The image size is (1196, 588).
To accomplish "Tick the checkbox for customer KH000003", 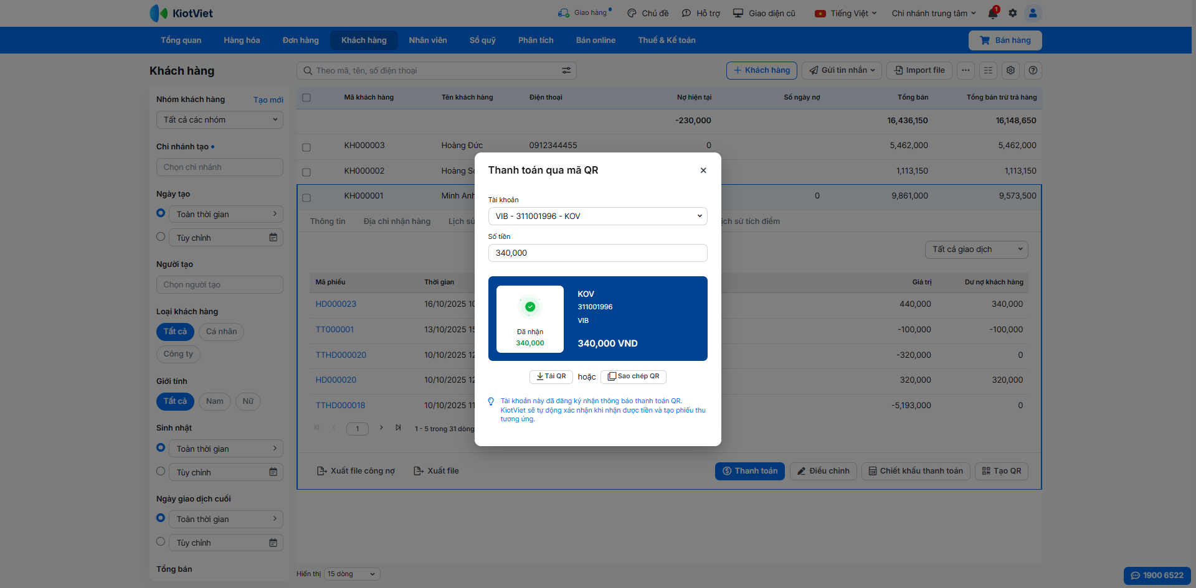I will 306,147.
